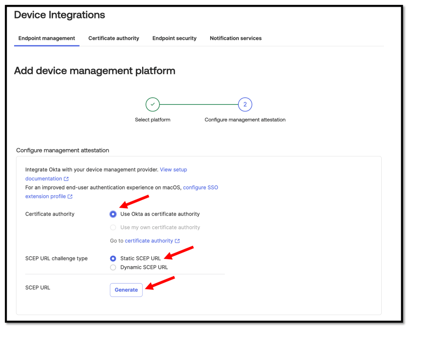Choose the Dynamic SCEP URL option
The image size is (424, 337).
pos(113,268)
